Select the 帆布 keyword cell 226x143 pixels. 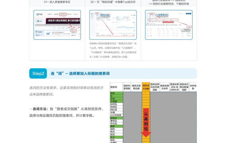pos(117,131)
